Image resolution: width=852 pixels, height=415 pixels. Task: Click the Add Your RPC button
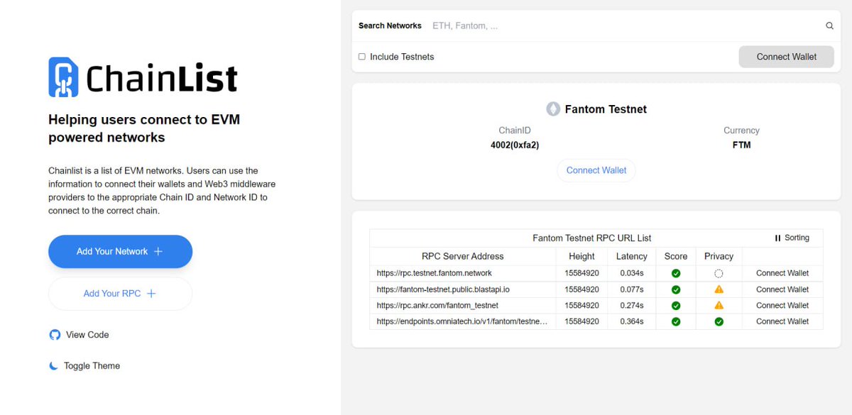click(x=120, y=294)
